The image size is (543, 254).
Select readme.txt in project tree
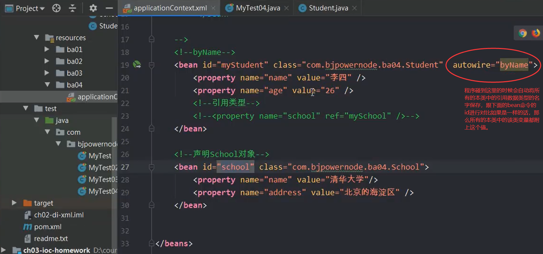tap(51, 239)
